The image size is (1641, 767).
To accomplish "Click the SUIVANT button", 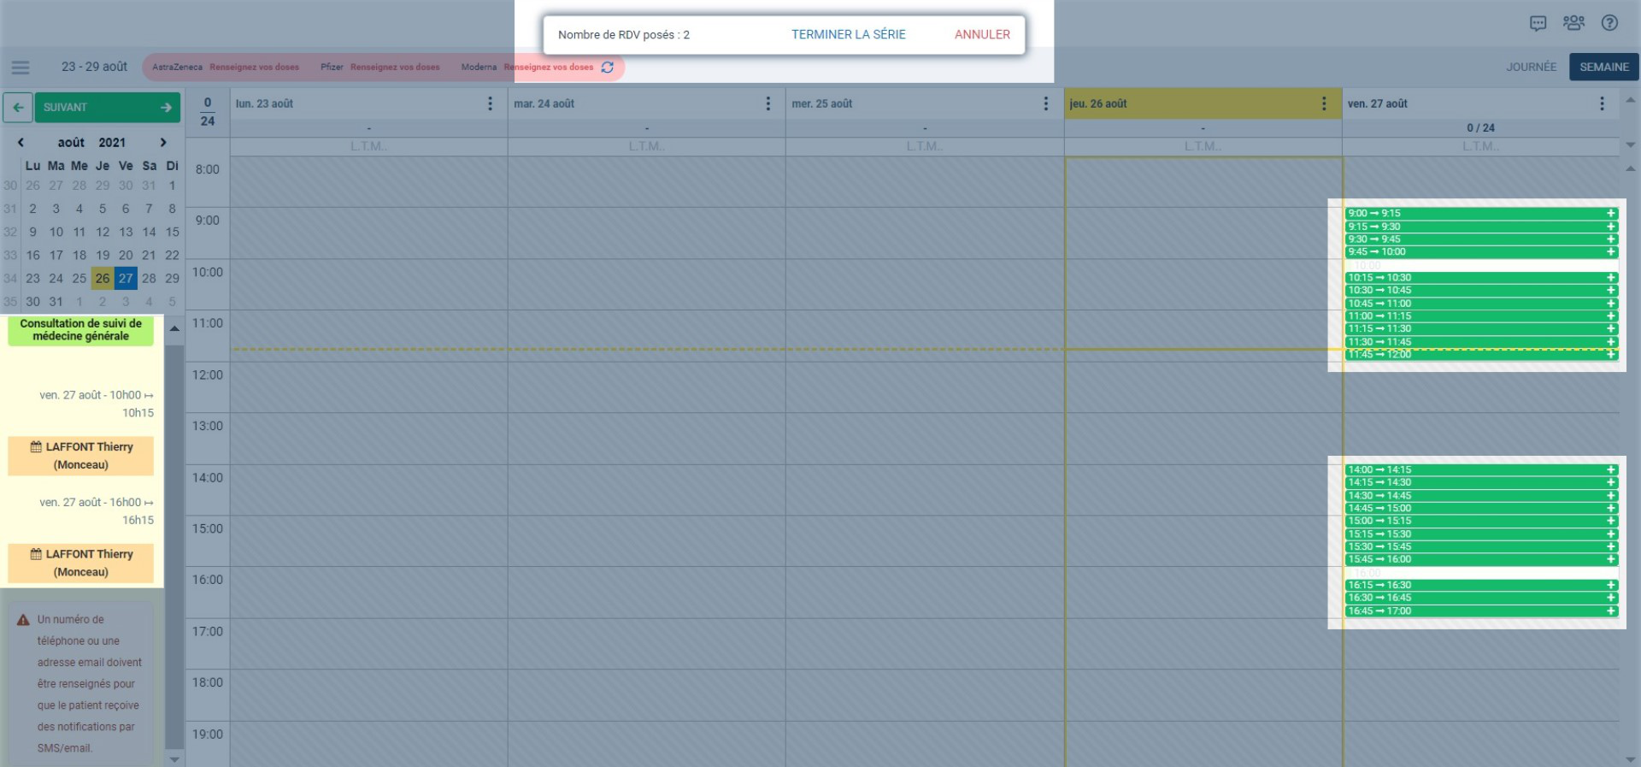I will [x=107, y=108].
